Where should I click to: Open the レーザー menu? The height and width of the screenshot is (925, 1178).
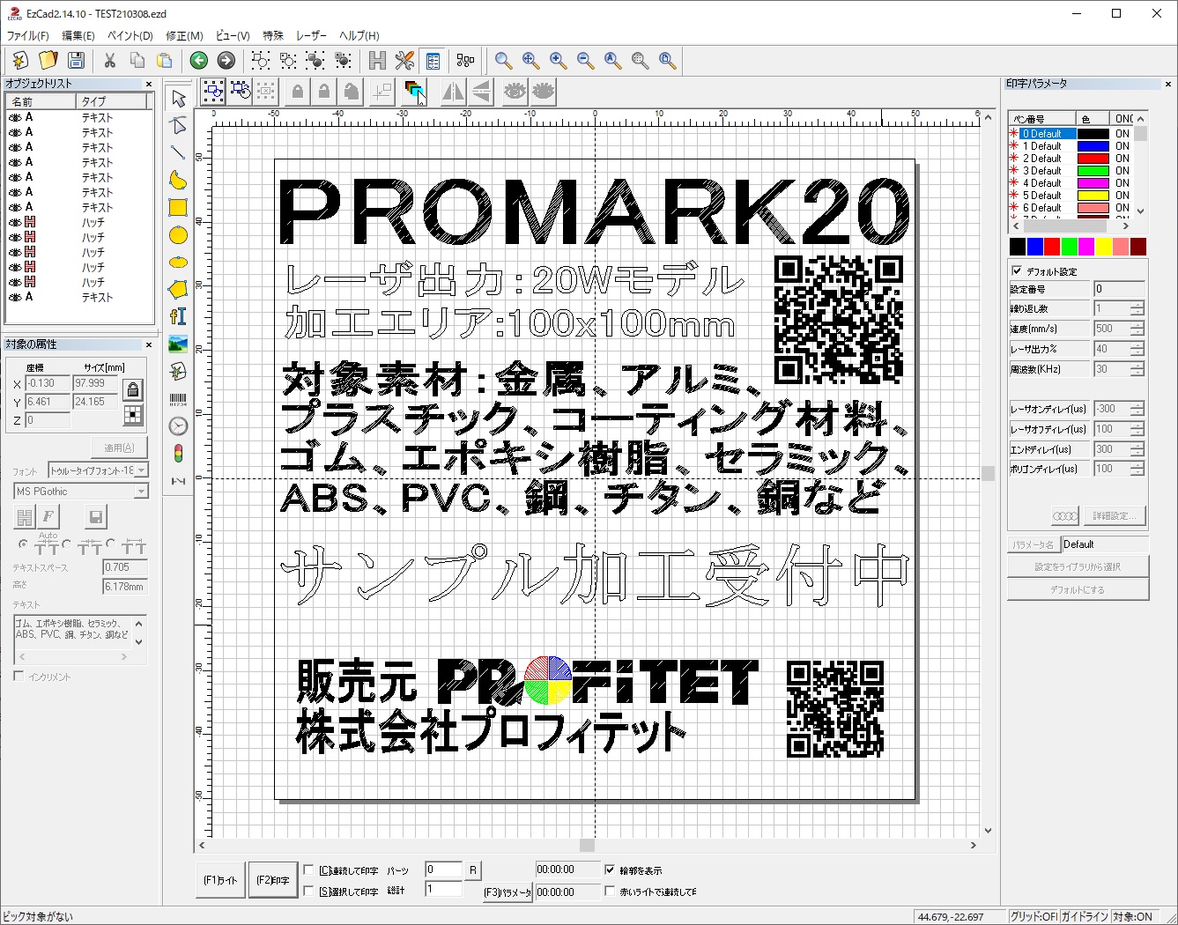point(311,36)
